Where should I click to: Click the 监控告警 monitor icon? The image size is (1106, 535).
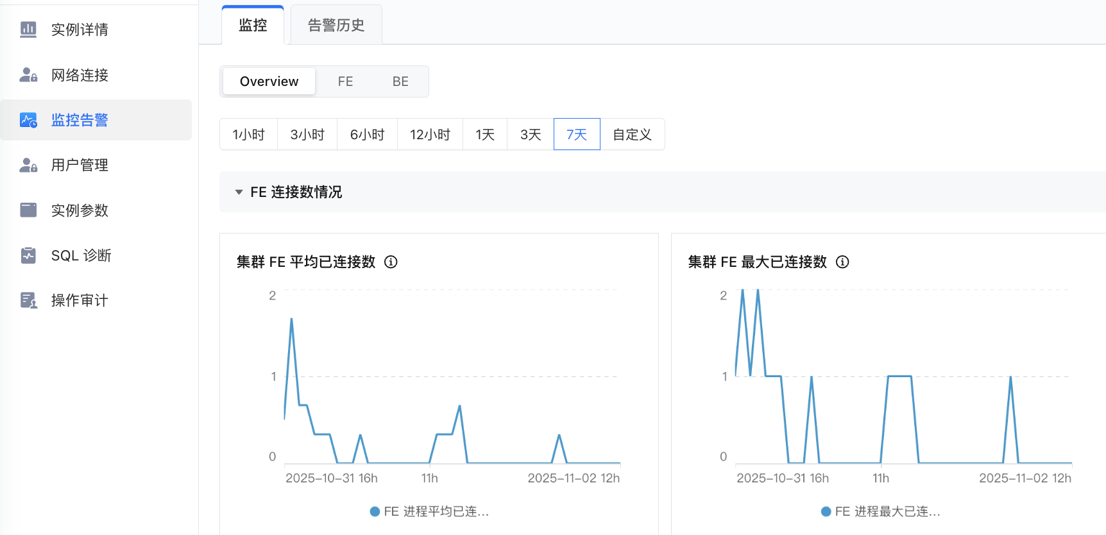[28, 120]
